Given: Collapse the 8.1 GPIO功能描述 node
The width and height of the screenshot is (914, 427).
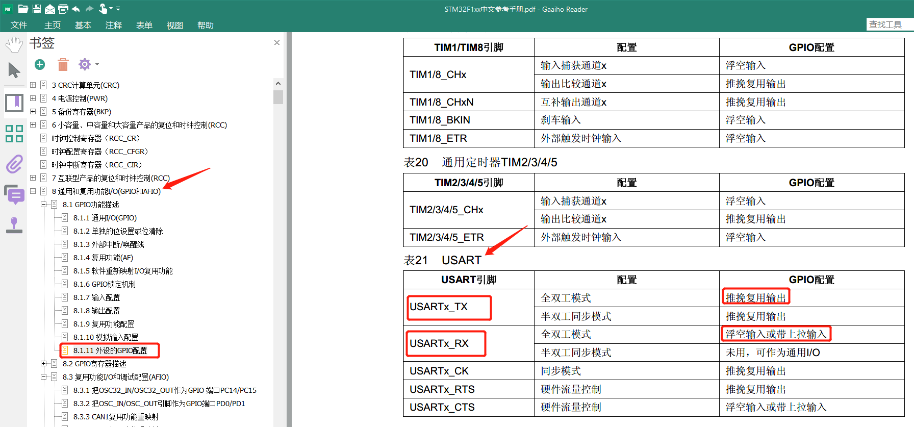Looking at the screenshot, I should (x=44, y=205).
